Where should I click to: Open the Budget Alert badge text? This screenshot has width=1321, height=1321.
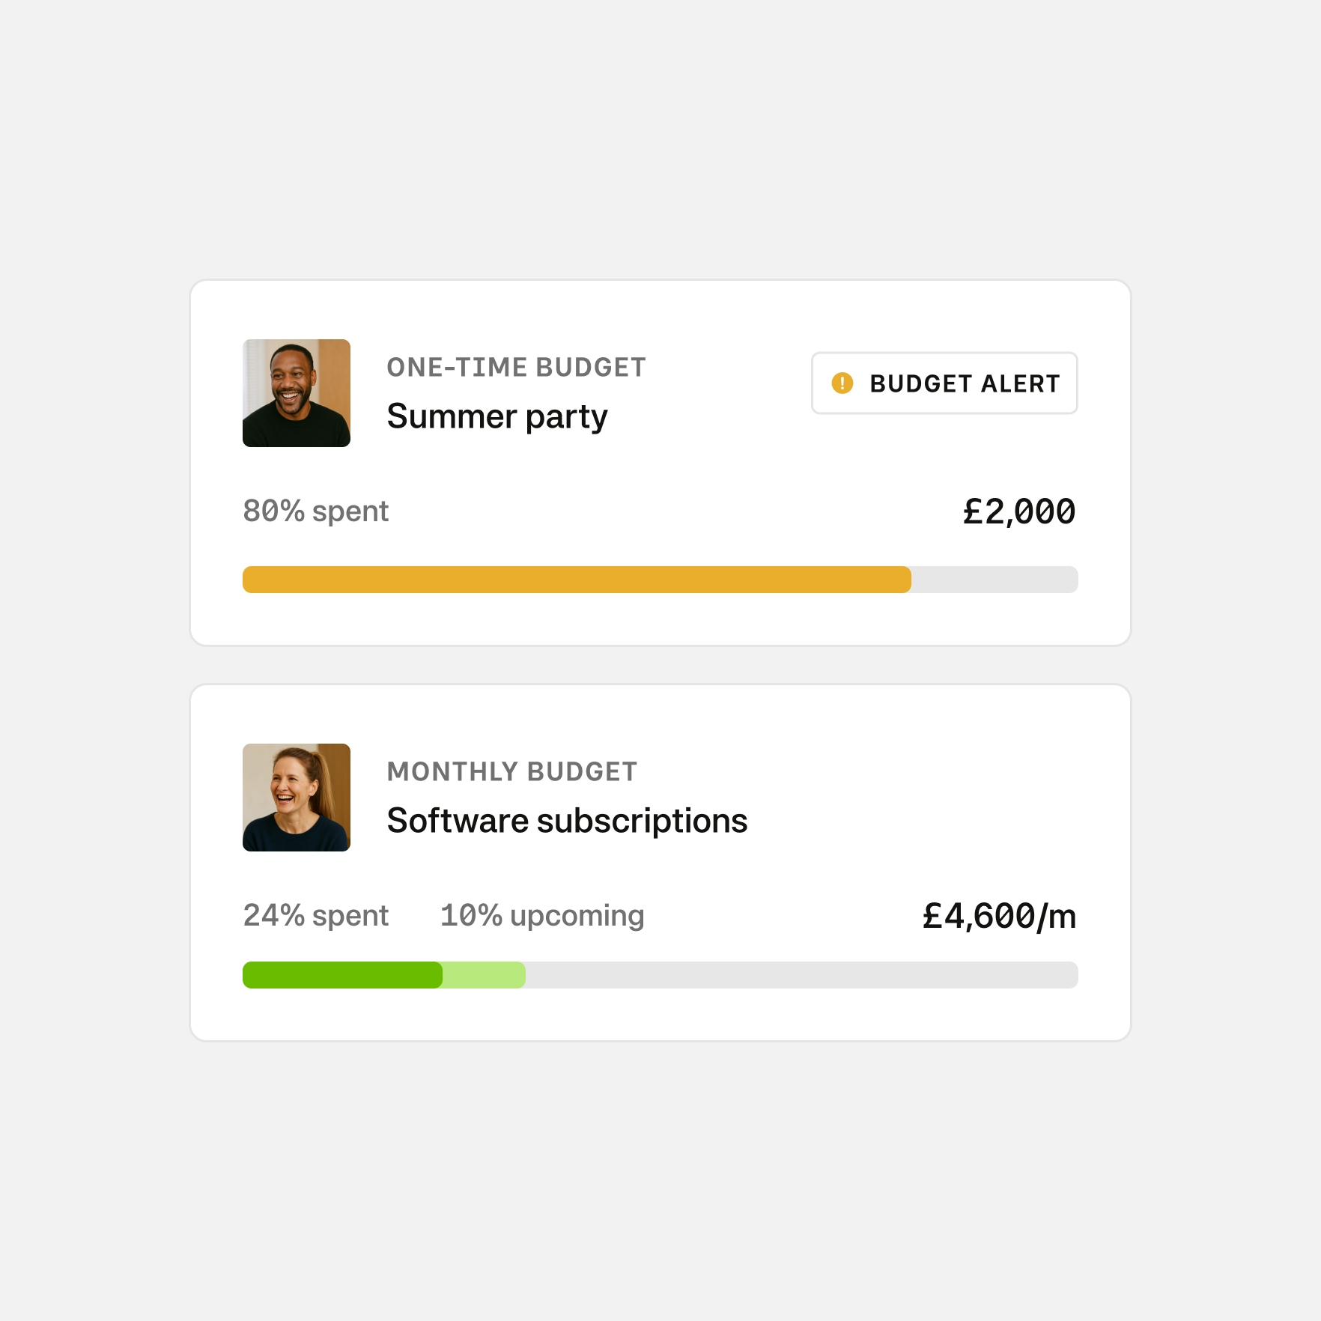pos(965,383)
